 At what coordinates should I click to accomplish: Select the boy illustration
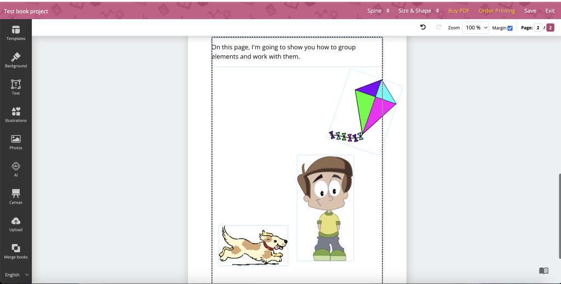pyautogui.click(x=325, y=208)
